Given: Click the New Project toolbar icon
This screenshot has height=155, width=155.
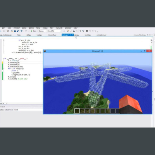Looking at the screenshot, I should (8, 31).
